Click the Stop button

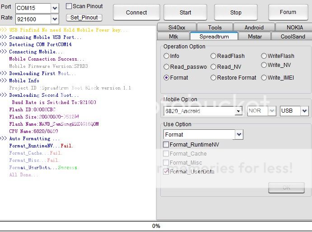236,13
